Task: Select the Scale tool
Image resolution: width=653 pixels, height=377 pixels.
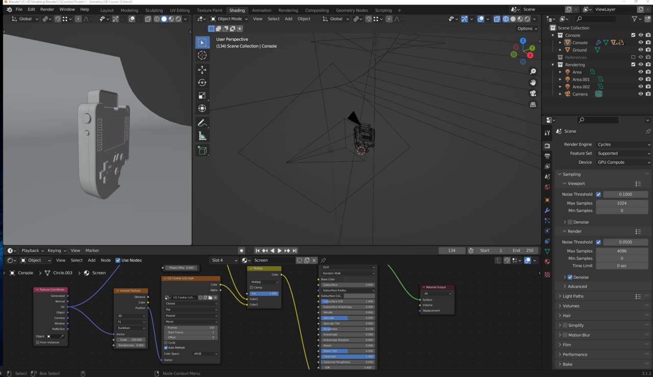Action: coord(203,95)
